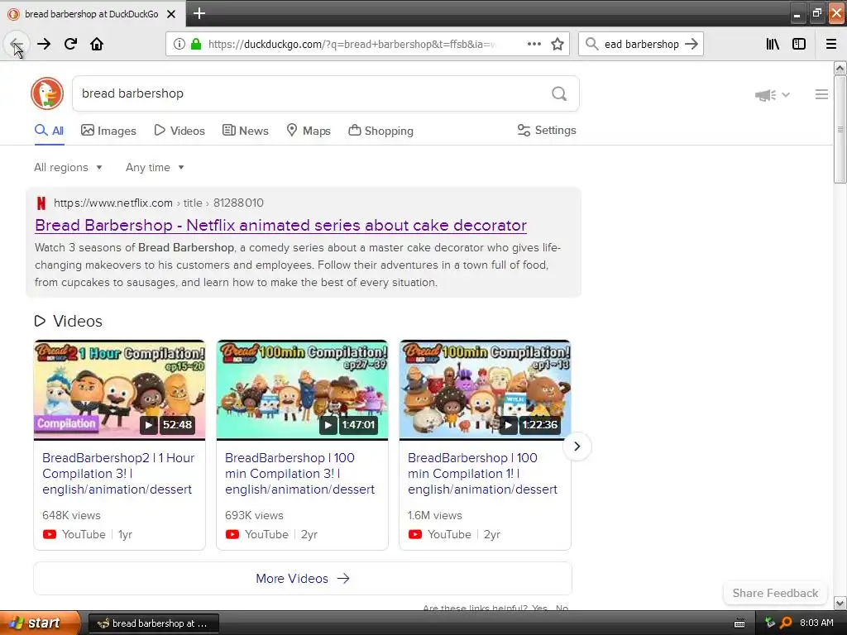Click the Firefox search box text
The width and height of the screenshot is (847, 635).
click(641, 45)
